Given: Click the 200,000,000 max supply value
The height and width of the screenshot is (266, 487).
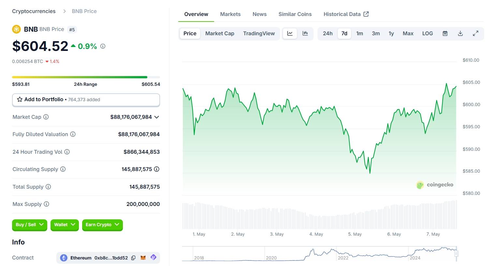Looking at the screenshot, I should 143,204.
